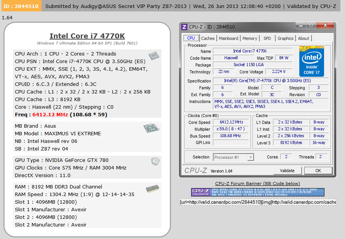
Task: Click the Code Name Haswell field
Action: 234,58
